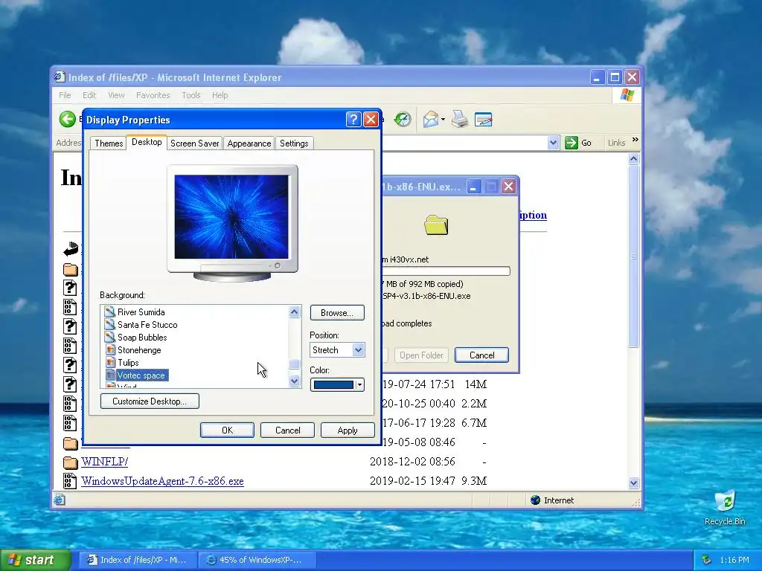
Task: Click Customize Desktop... button
Action: [150, 401]
